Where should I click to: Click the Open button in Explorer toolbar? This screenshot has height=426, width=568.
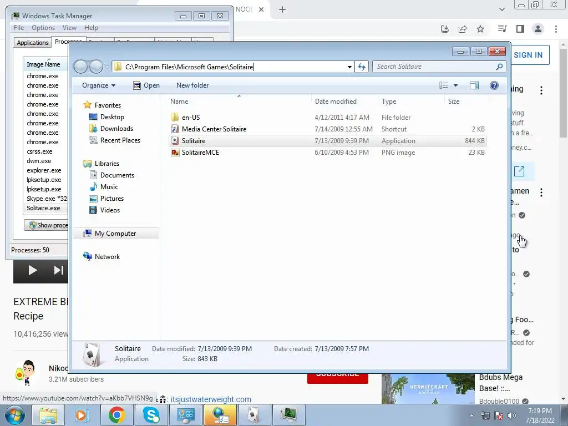coord(146,85)
